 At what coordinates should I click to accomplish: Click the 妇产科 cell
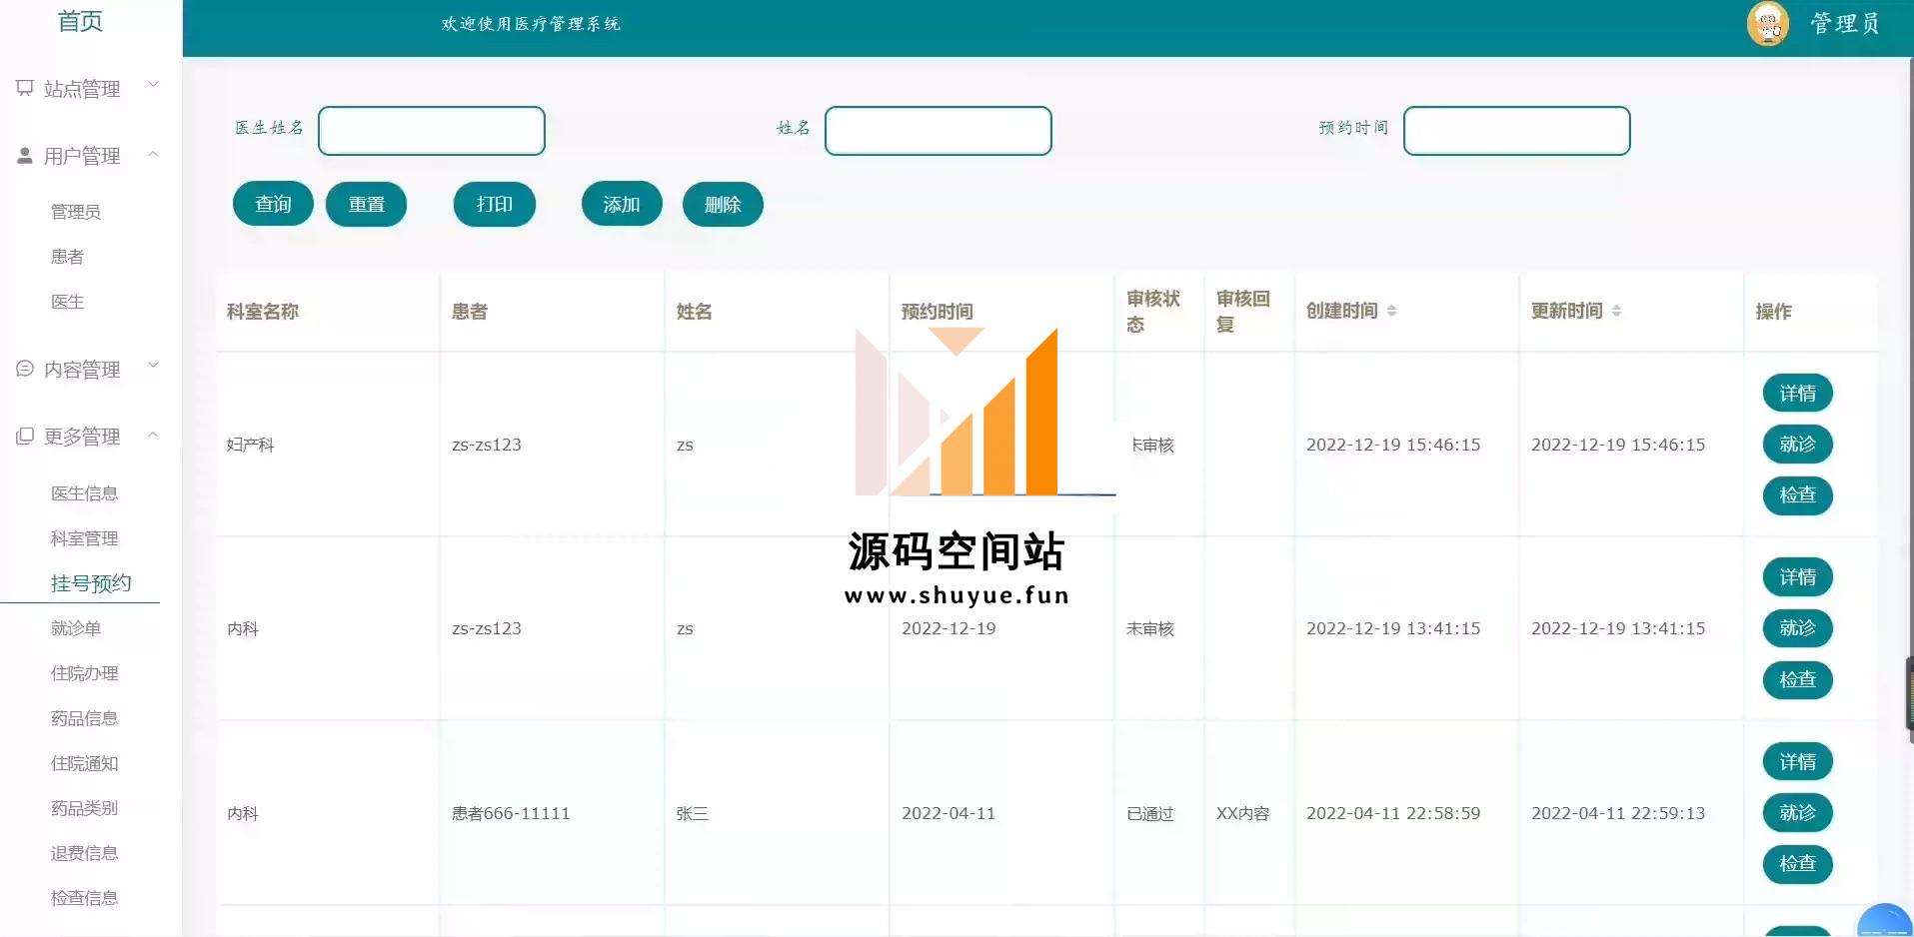[251, 445]
